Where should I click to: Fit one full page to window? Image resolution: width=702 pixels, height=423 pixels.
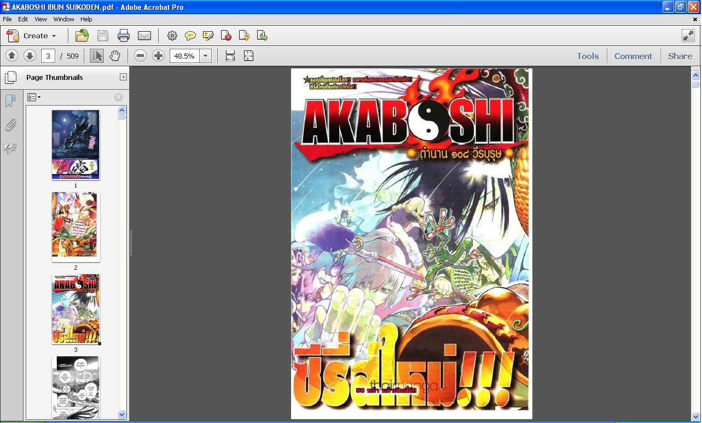pyautogui.click(x=248, y=56)
